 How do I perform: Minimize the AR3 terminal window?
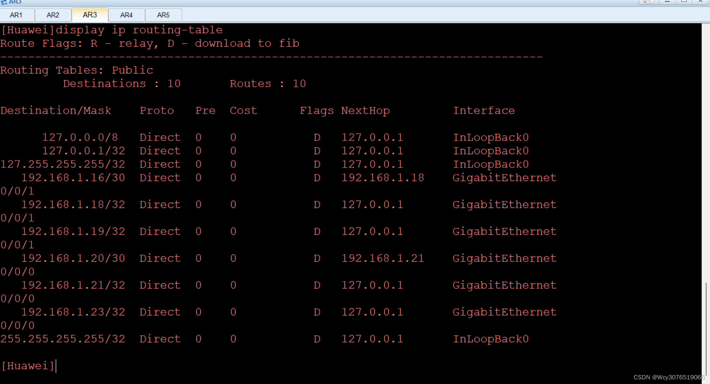point(667,2)
